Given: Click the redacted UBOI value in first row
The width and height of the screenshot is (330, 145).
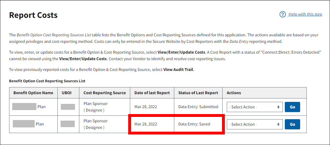Looking at the screenshot, I should click(68, 107).
